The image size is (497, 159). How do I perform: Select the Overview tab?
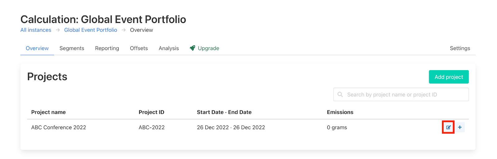point(37,48)
